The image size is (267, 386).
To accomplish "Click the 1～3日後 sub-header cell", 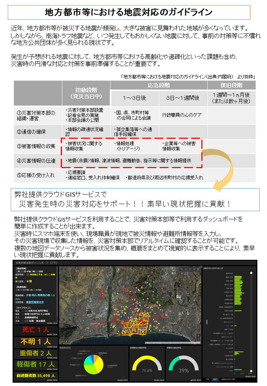I will pos(135,98).
